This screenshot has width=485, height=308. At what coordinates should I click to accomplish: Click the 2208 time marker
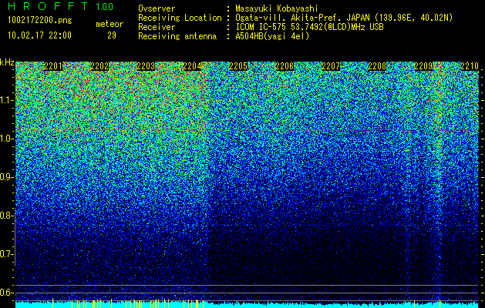pos(377,66)
